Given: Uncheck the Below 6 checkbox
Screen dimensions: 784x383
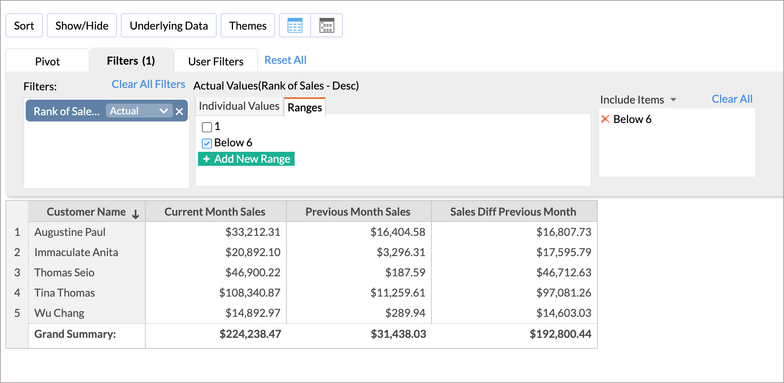Looking at the screenshot, I should tap(207, 143).
